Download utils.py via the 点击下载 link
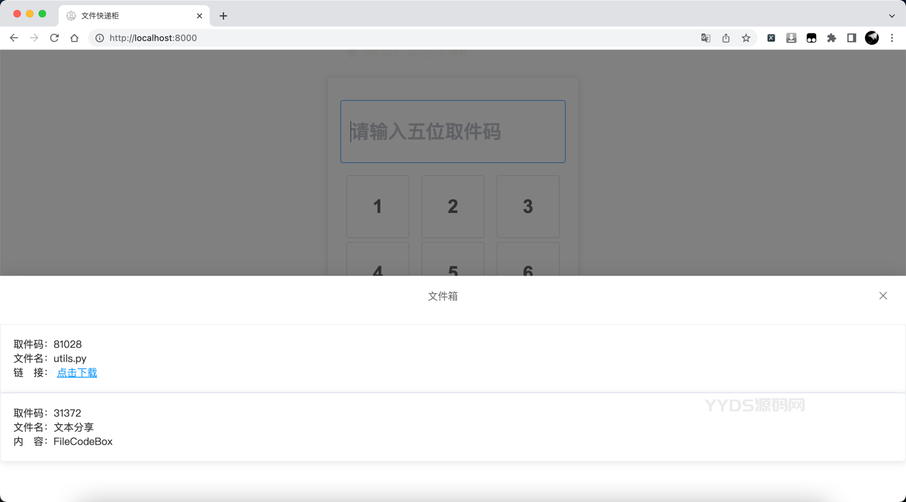 (77, 372)
